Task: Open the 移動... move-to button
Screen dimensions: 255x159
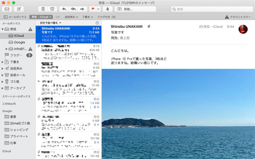Action: click(x=135, y=9)
